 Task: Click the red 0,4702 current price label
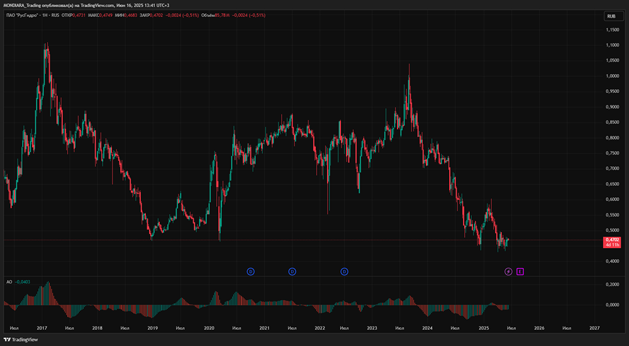(612, 240)
